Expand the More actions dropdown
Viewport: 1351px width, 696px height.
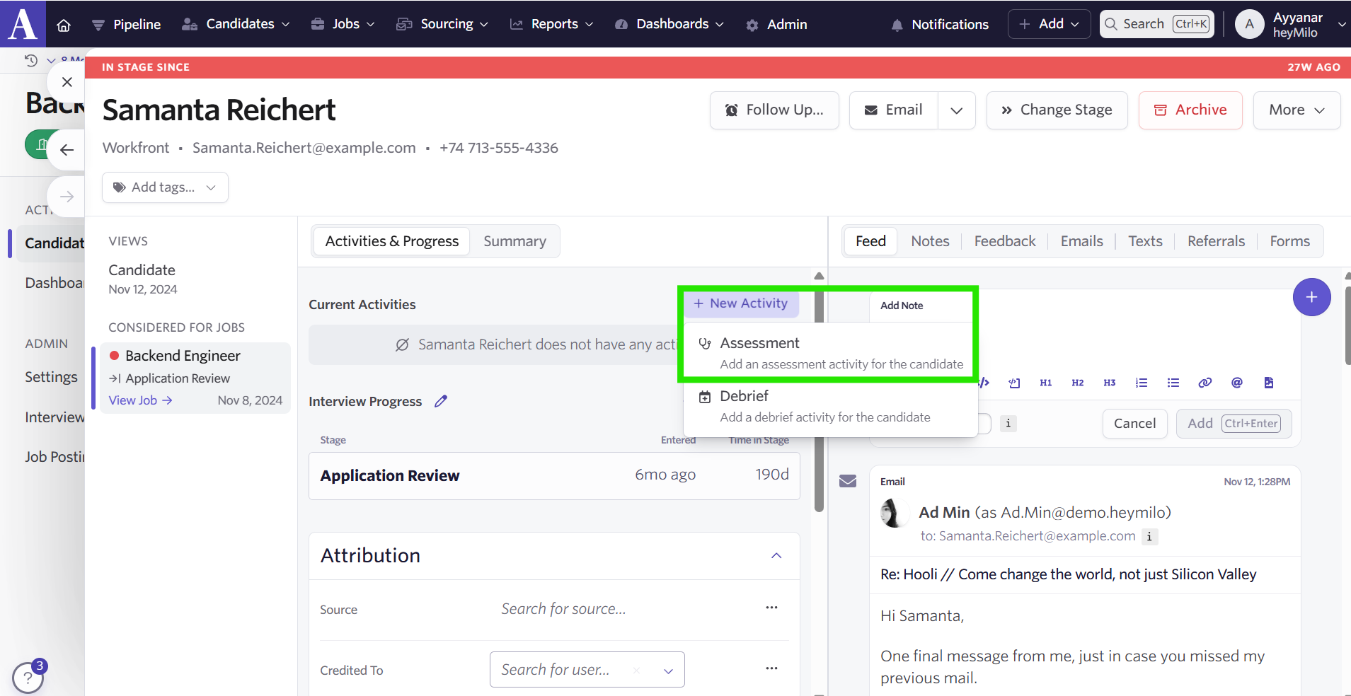pyautogui.click(x=1296, y=110)
